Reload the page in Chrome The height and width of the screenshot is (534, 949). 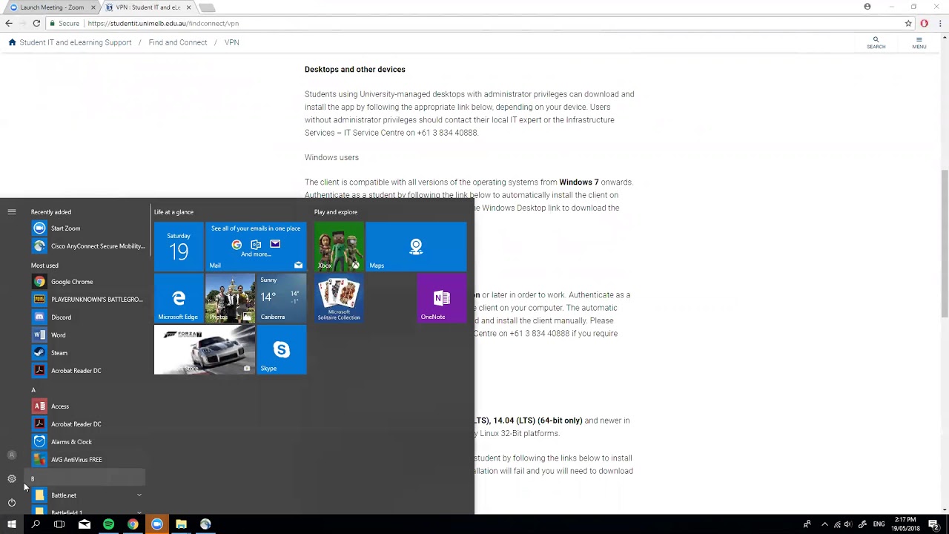tap(36, 24)
